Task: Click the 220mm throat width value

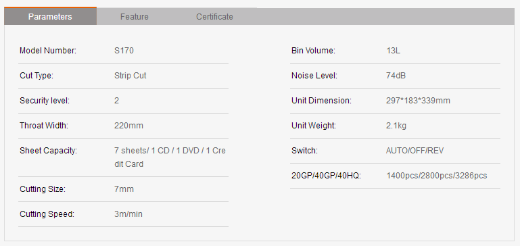Action: pos(128,126)
